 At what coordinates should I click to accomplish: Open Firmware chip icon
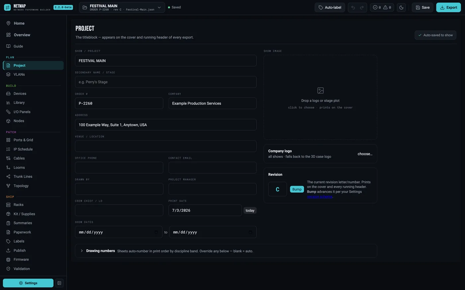pyautogui.click(x=8, y=260)
